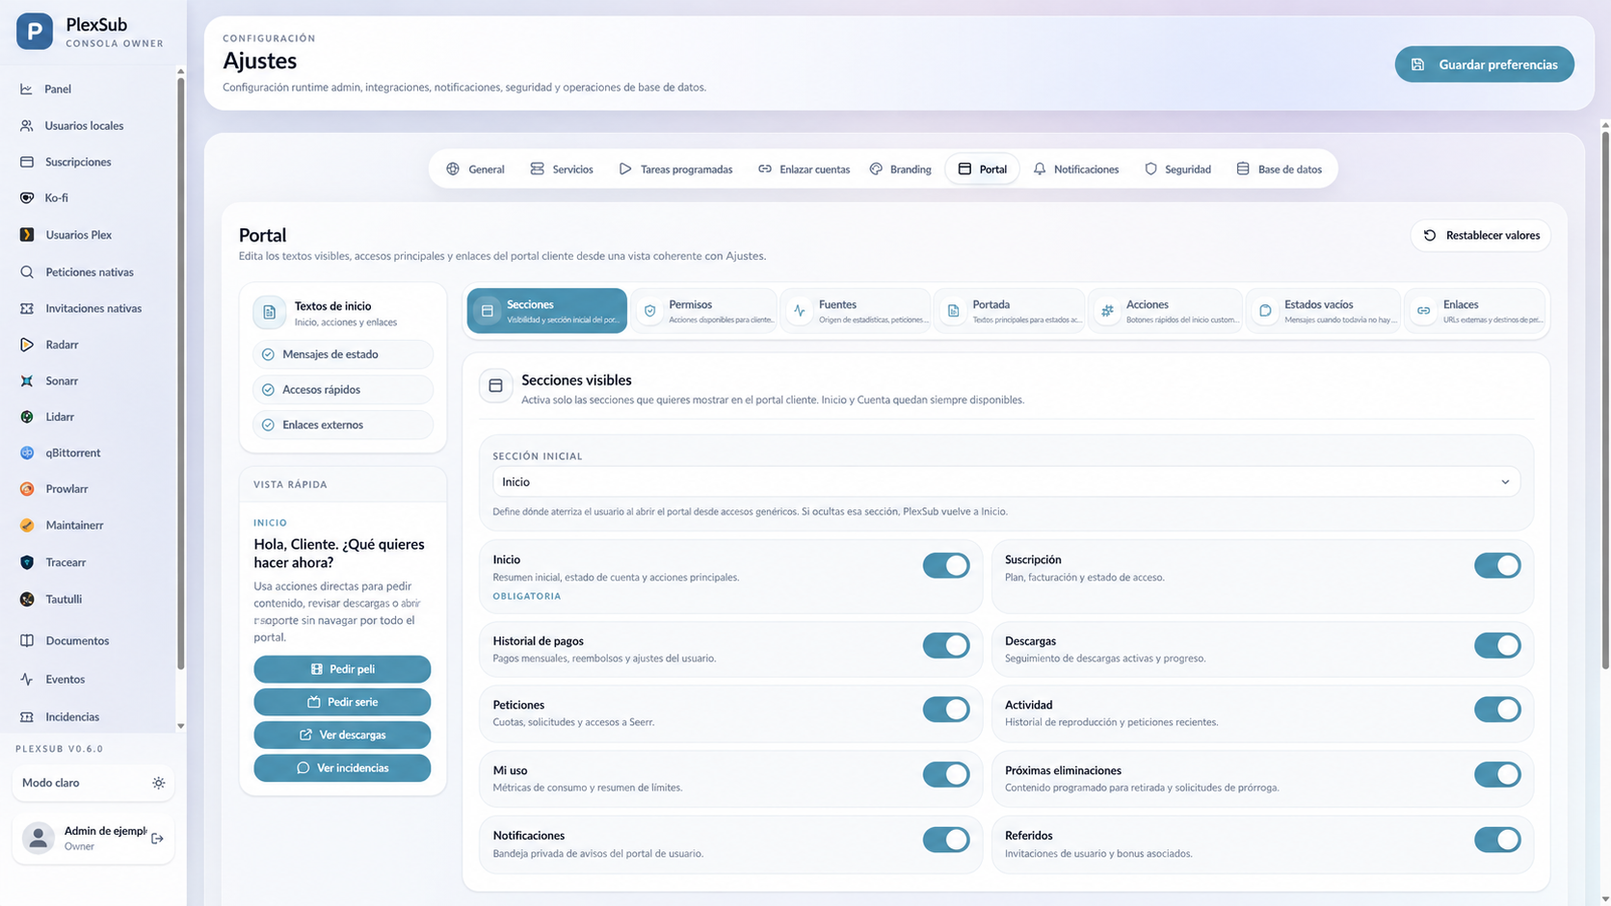Click the logout icon beside Admin de ejemplo
This screenshot has height=906, width=1611.
(x=157, y=839)
